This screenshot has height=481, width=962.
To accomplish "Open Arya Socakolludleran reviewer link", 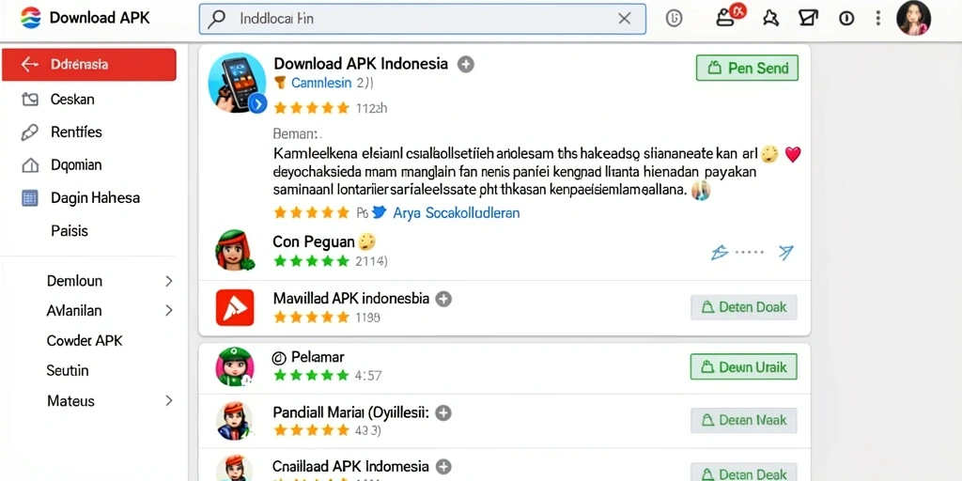I will pyautogui.click(x=456, y=213).
